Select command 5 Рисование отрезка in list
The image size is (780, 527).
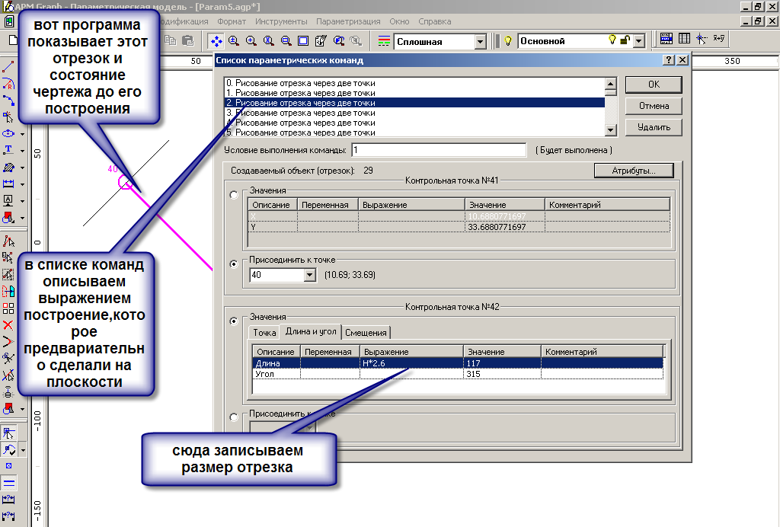[415, 133]
